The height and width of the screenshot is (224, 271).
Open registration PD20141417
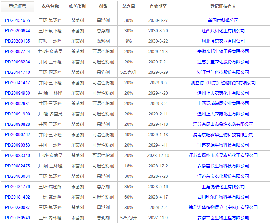[x=18, y=83]
